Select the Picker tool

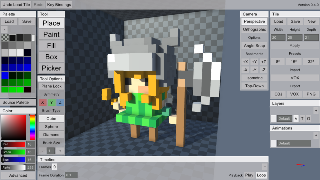pos(51,68)
